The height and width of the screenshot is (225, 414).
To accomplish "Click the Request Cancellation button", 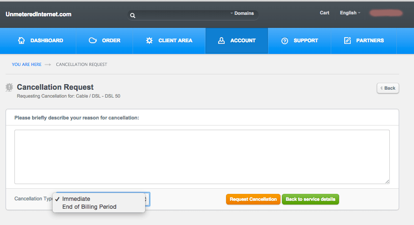I will (x=253, y=199).
